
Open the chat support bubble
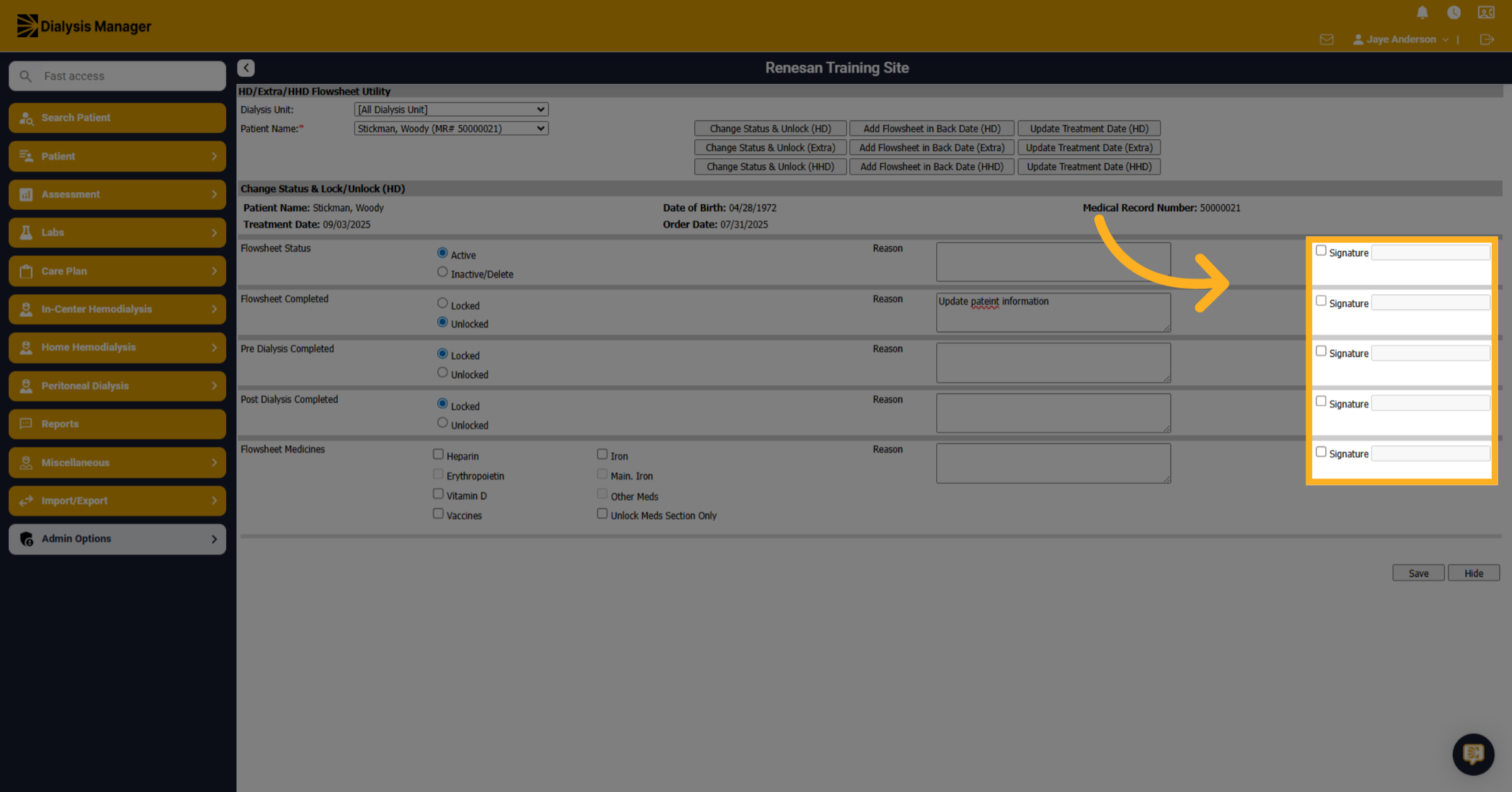(x=1473, y=754)
